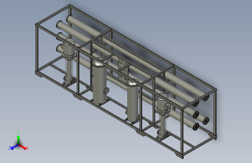
Task: Select the junction box on right pump
Action: pyautogui.click(x=167, y=106)
